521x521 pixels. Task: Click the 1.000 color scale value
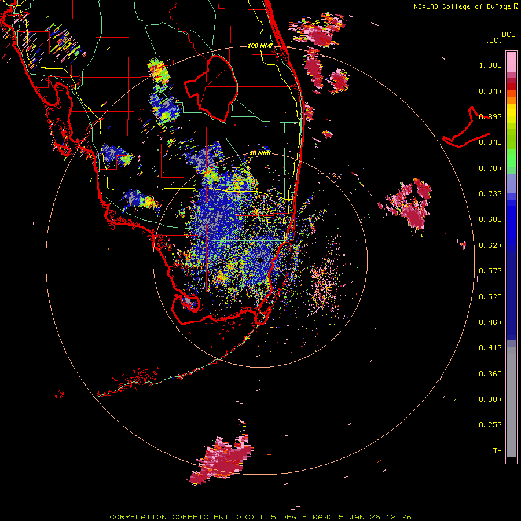click(x=490, y=65)
